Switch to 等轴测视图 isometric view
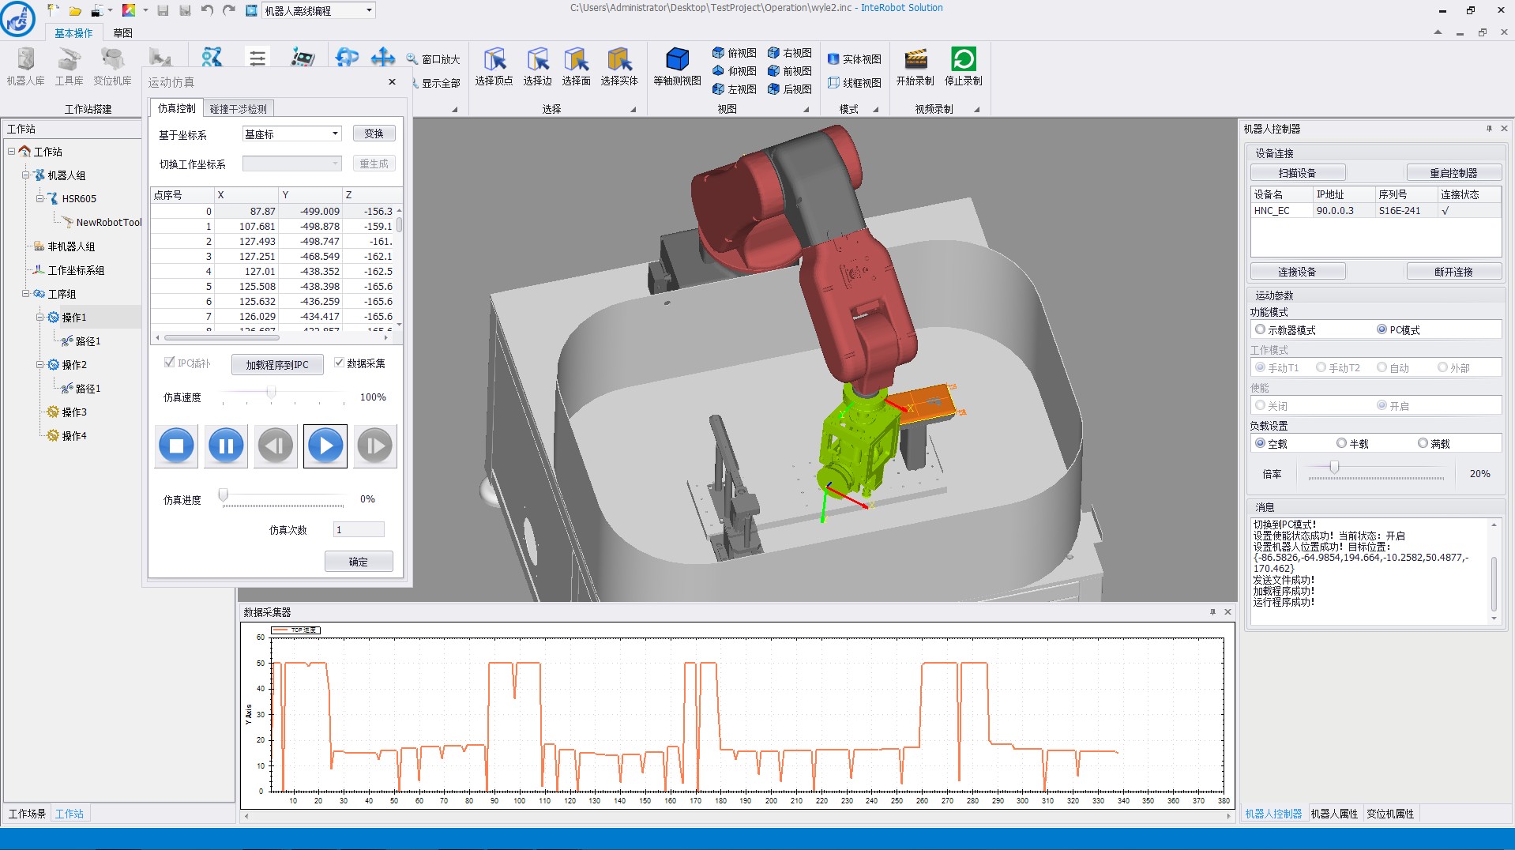 677,67
